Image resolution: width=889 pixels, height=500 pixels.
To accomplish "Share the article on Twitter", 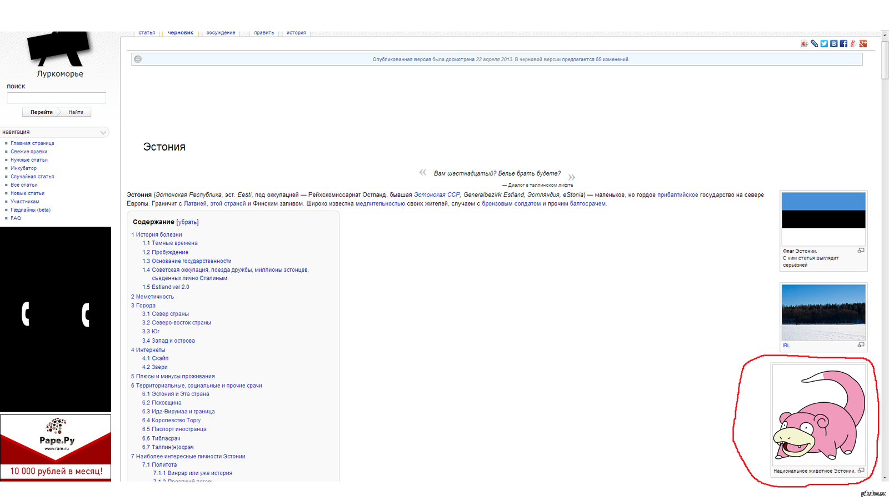I will coord(824,44).
